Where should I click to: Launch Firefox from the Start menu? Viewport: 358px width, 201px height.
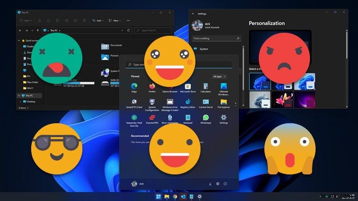(152, 88)
